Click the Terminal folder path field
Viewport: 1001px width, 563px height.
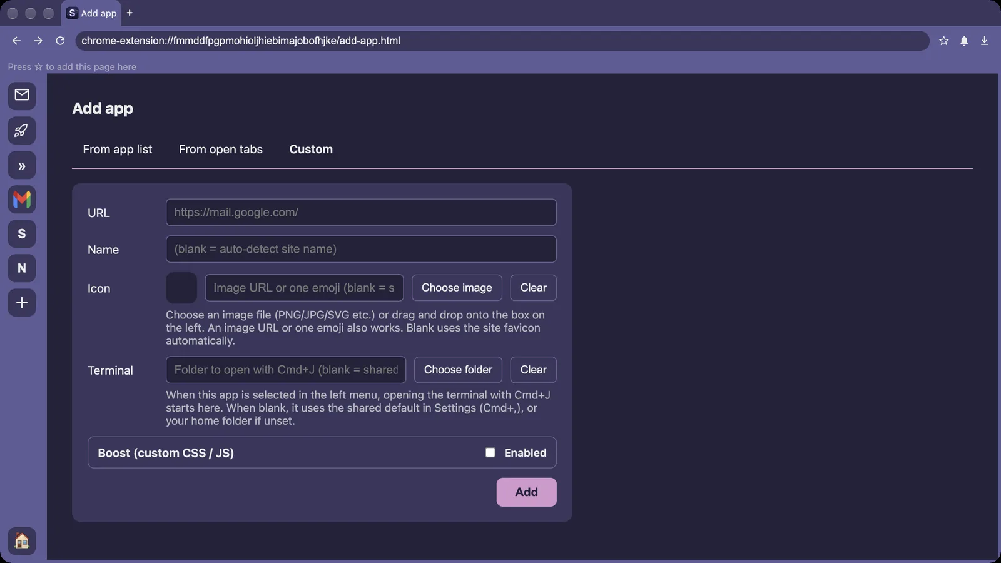click(286, 370)
